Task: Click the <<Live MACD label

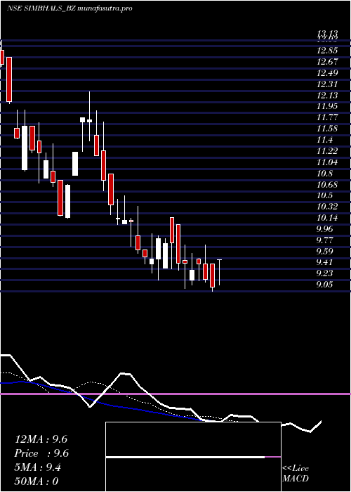Action: click(296, 474)
